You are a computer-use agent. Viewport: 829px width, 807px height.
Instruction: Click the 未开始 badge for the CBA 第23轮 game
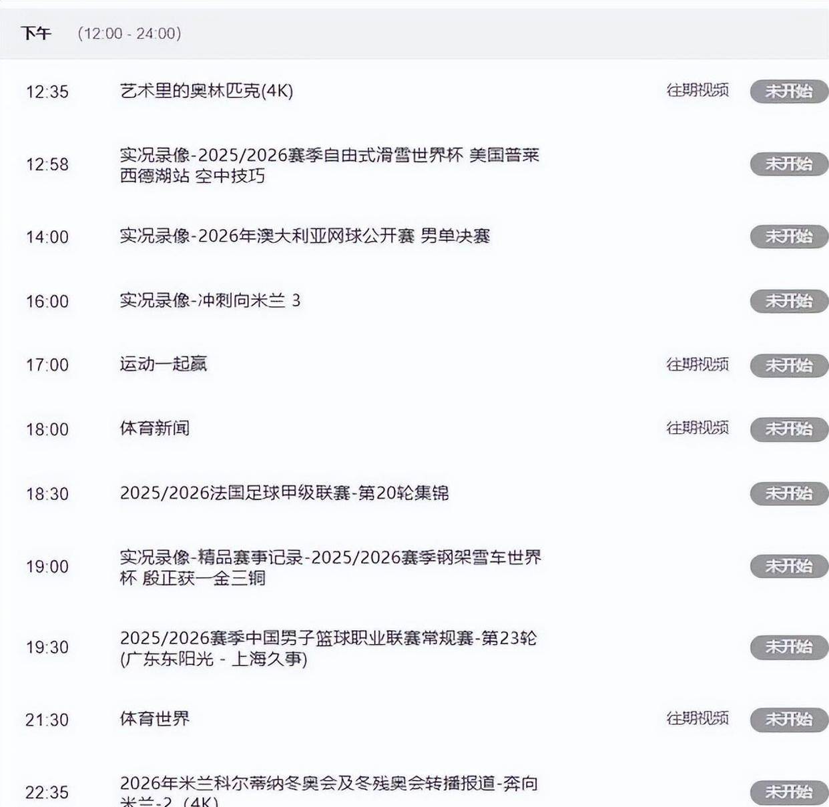coord(788,647)
